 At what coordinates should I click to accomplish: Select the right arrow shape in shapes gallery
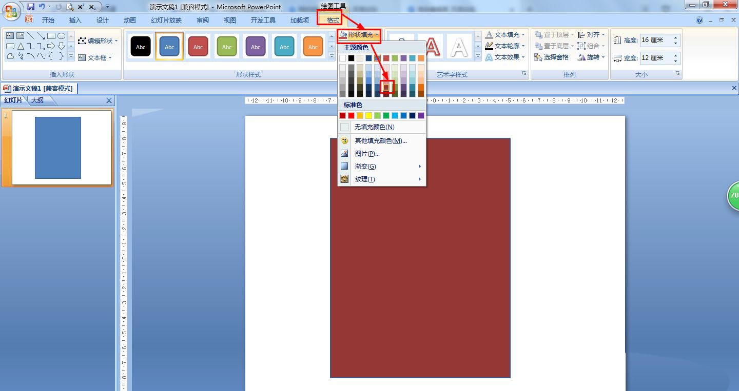point(51,46)
